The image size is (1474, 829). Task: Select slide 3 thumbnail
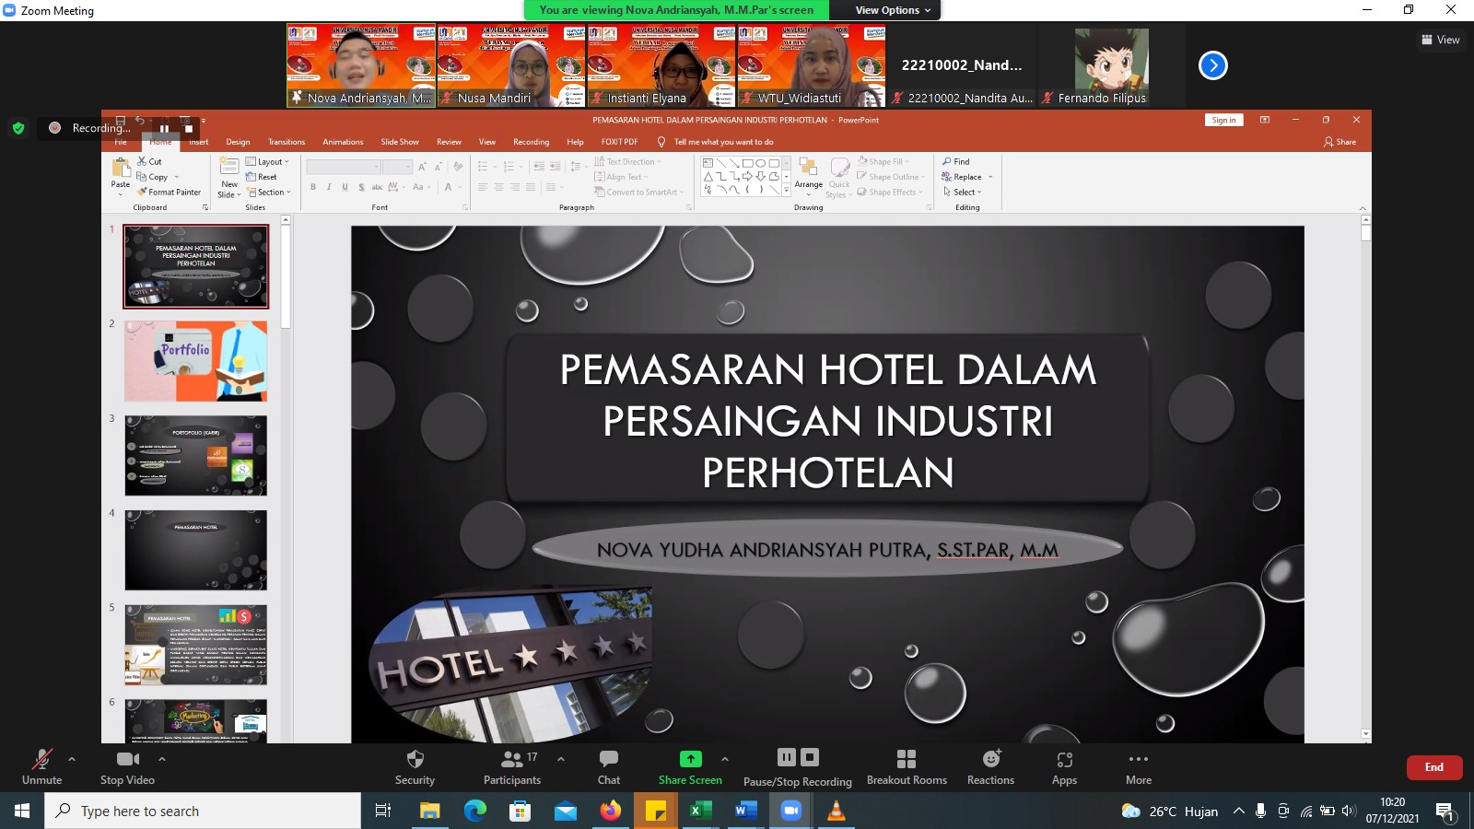click(196, 456)
